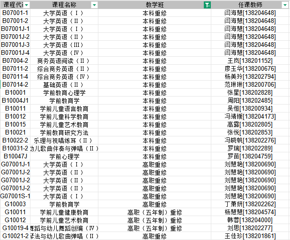Select course code cell B10047J
The width and height of the screenshot is (290, 240).
tap(15, 157)
